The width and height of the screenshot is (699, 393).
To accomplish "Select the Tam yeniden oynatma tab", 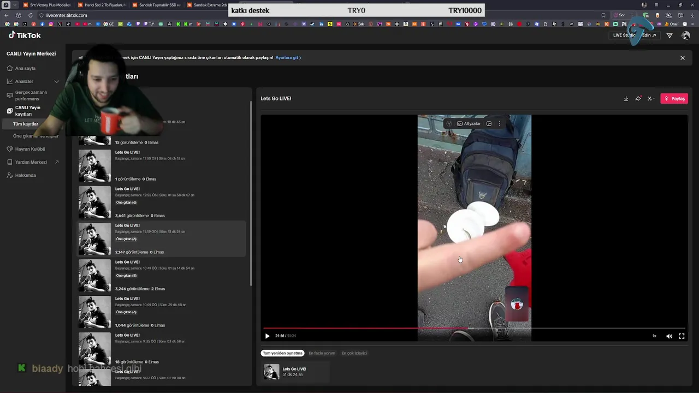I will pos(282,353).
